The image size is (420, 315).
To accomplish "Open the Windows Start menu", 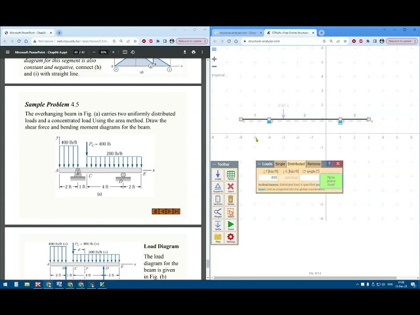I will click(x=5, y=284).
